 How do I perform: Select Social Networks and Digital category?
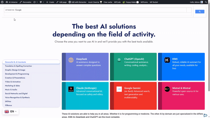[x=16, y=94]
